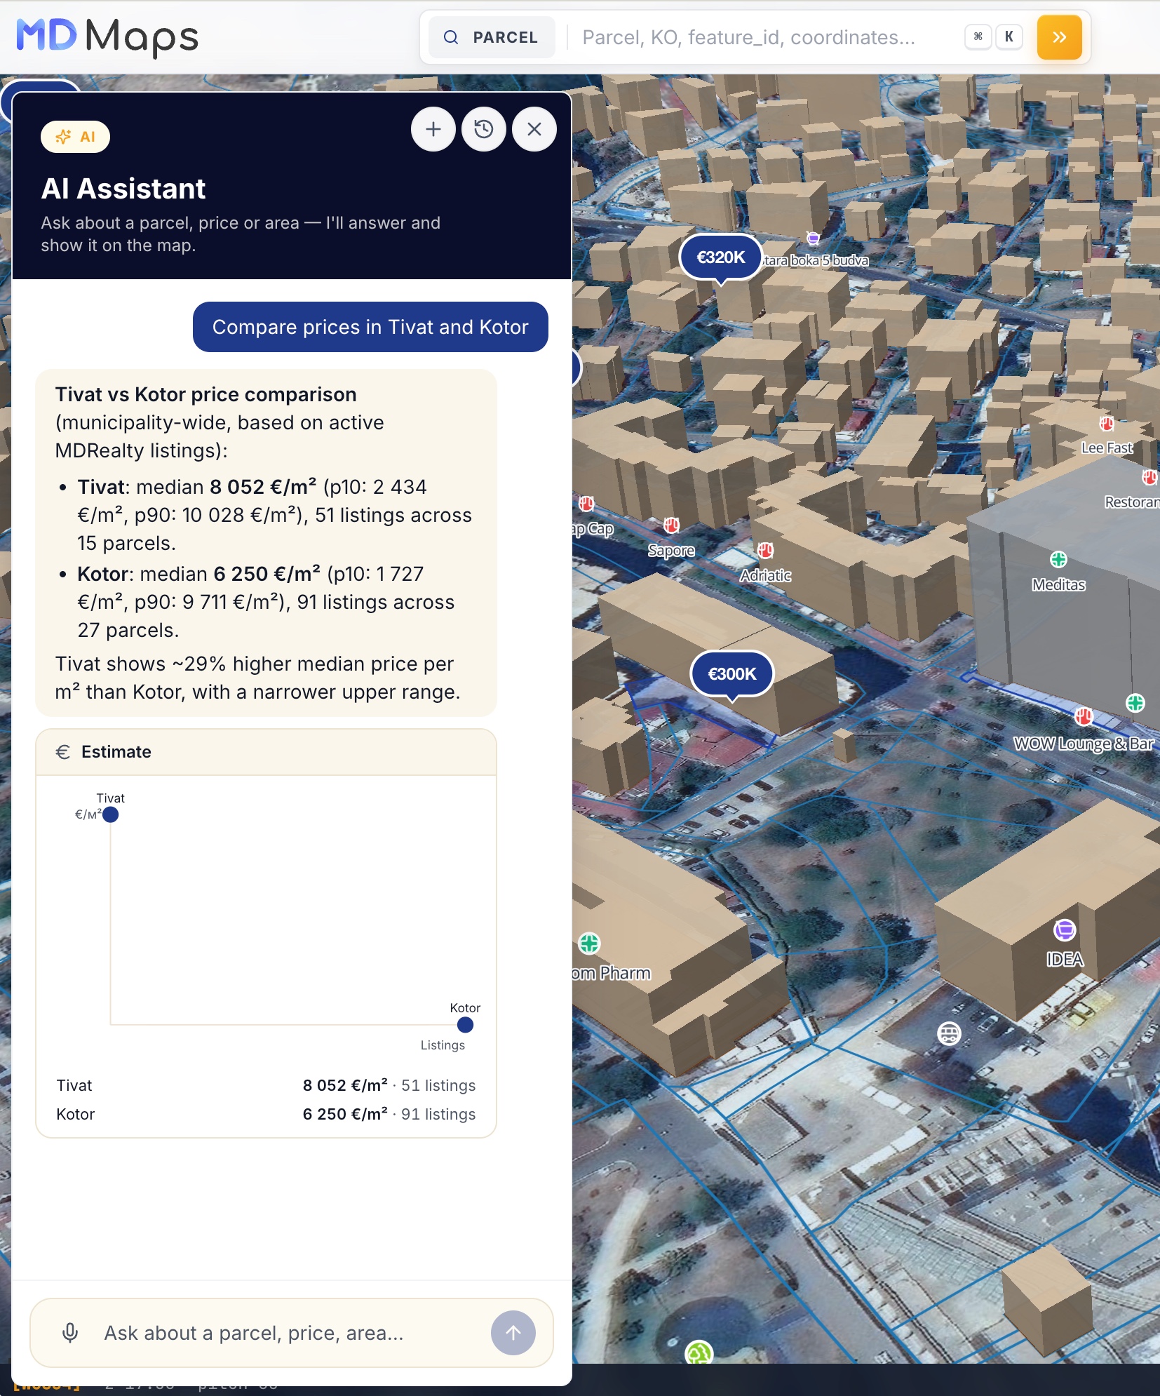Open the PARCEL search mode selector
The width and height of the screenshot is (1160, 1396).
pyautogui.click(x=491, y=37)
